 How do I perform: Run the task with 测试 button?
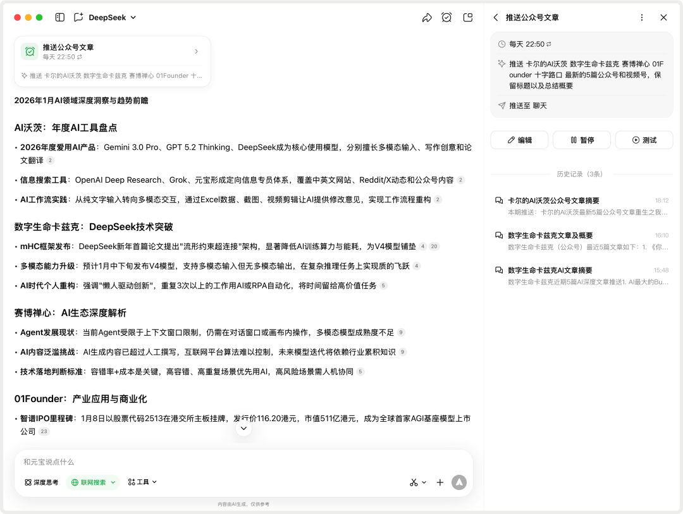tap(644, 140)
